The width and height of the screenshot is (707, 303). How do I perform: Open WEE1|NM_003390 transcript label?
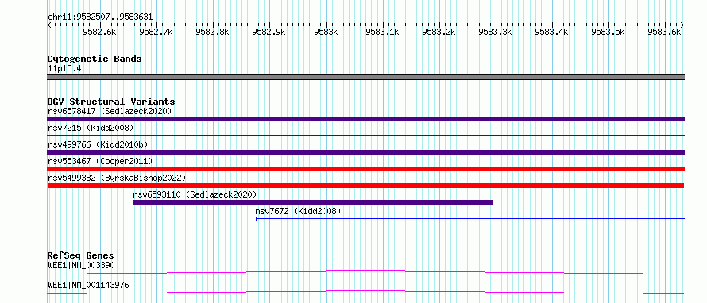pos(81,265)
